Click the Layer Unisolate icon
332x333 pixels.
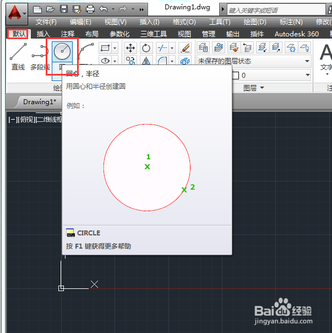click(276, 47)
